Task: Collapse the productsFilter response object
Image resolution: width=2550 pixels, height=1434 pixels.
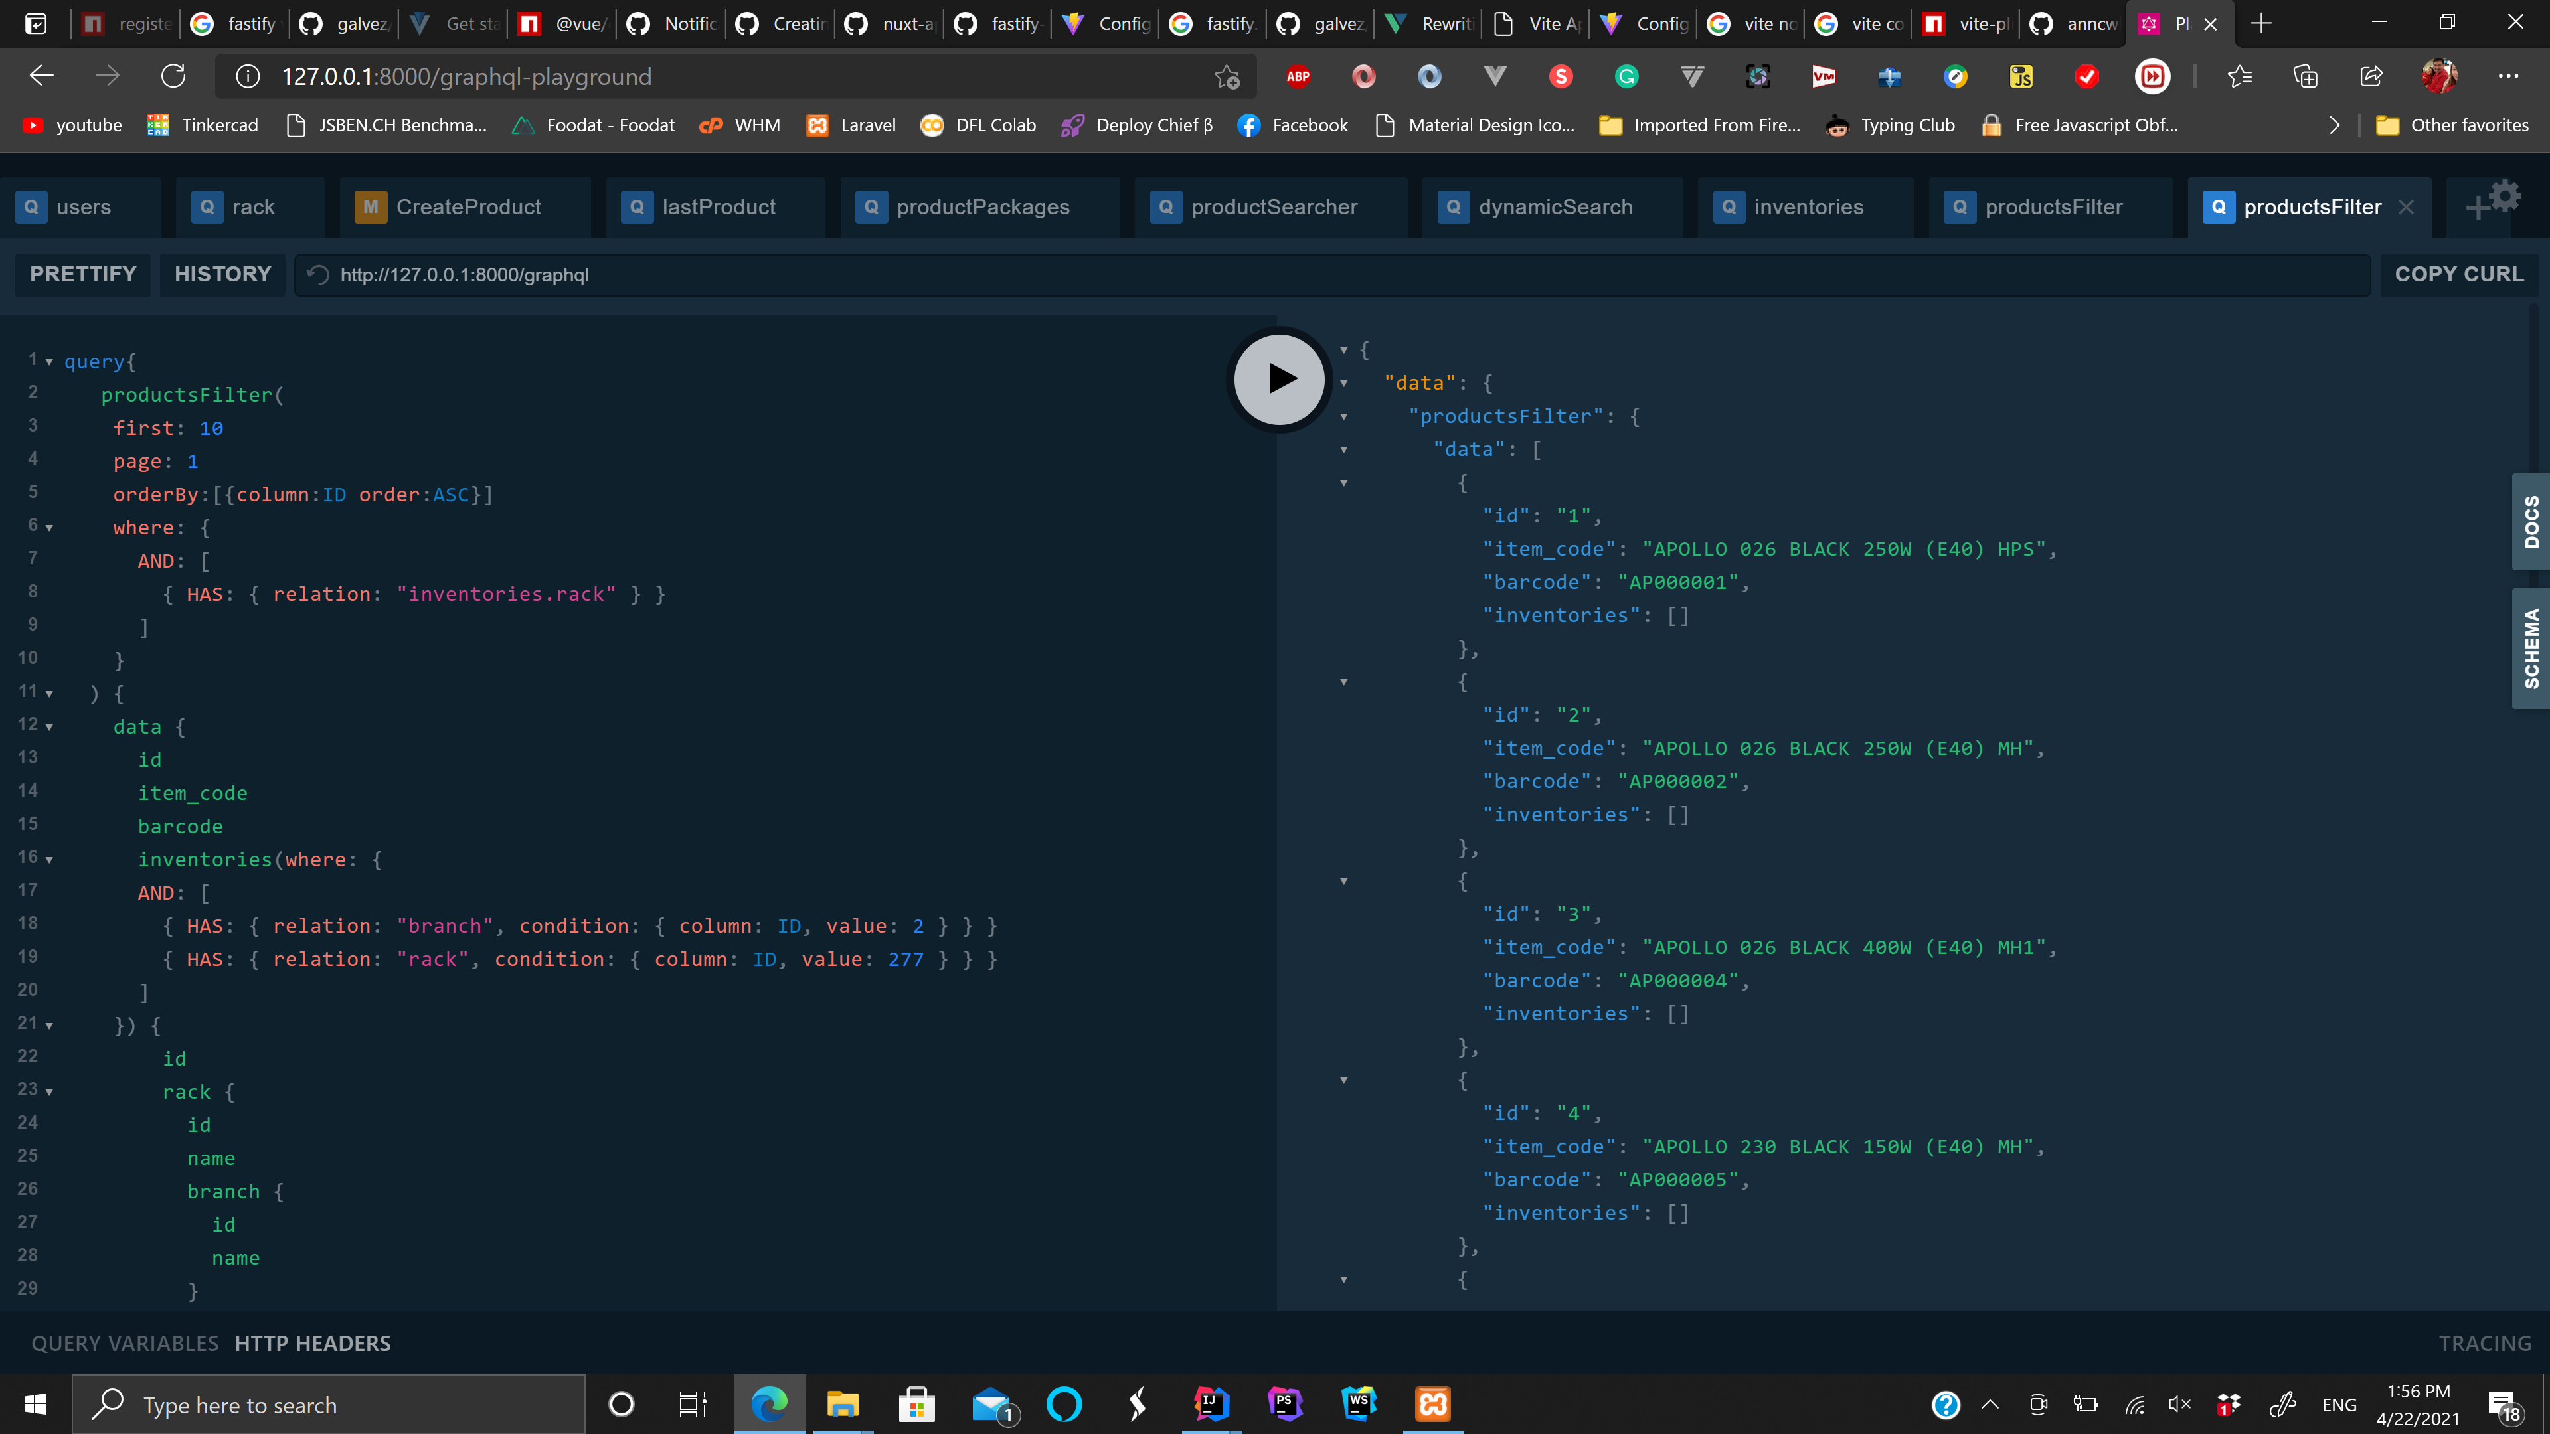Action: coord(1343,416)
